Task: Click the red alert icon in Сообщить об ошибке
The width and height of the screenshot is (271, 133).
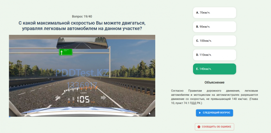Action: click(x=199, y=127)
